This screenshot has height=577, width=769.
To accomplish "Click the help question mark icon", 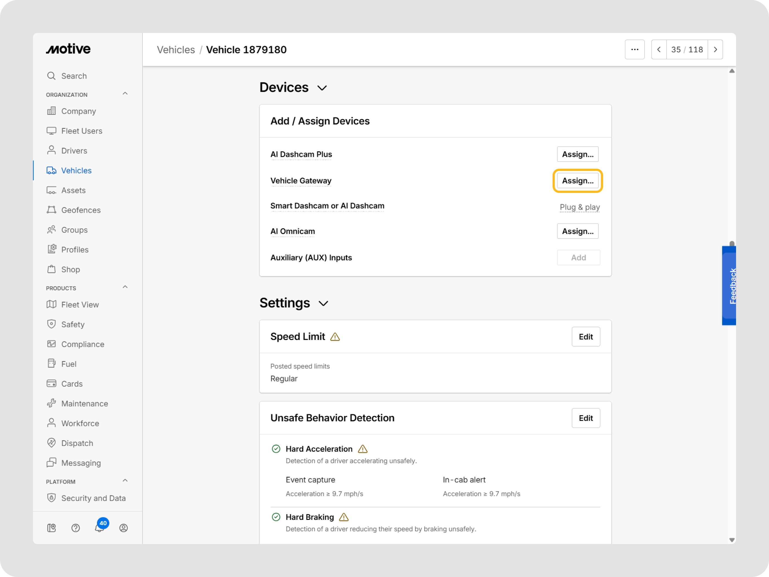I will pos(76,528).
